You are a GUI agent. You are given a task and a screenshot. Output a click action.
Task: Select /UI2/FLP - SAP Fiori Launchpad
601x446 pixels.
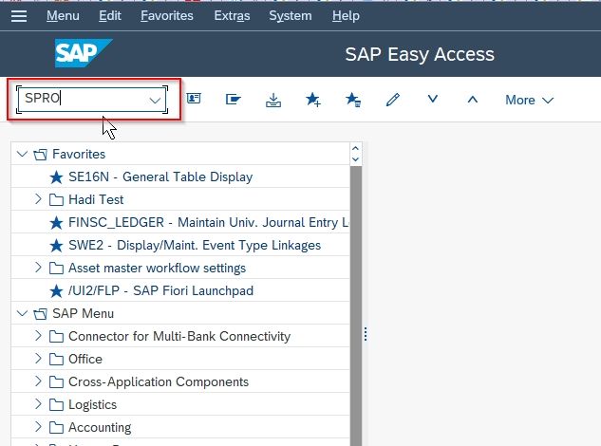point(160,291)
